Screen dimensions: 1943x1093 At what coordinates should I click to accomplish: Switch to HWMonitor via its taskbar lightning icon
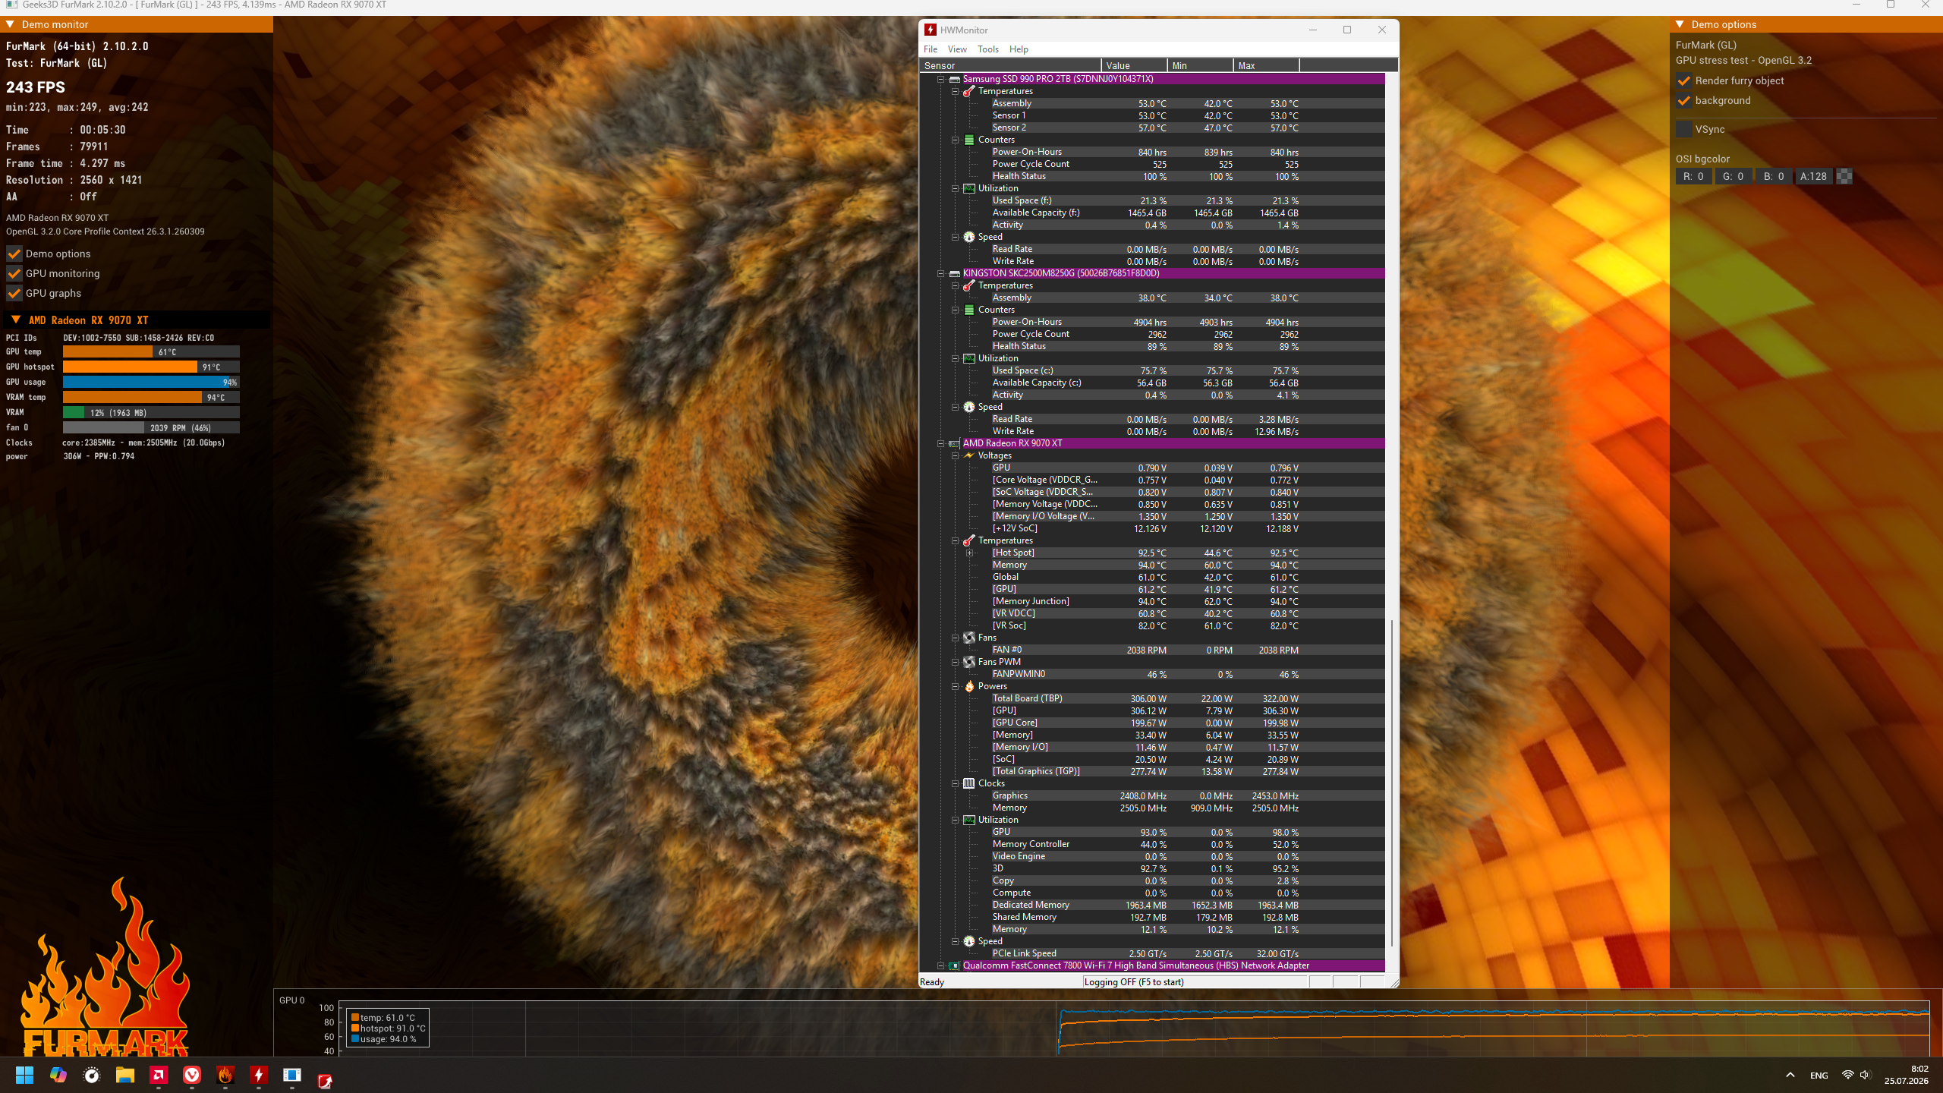pos(259,1075)
